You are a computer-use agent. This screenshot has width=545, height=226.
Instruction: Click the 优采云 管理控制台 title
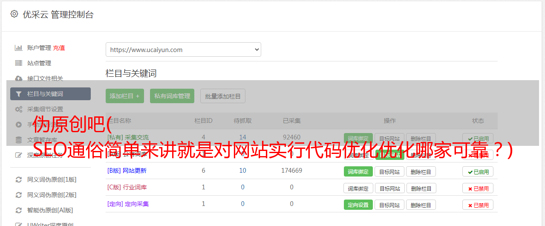(58, 14)
